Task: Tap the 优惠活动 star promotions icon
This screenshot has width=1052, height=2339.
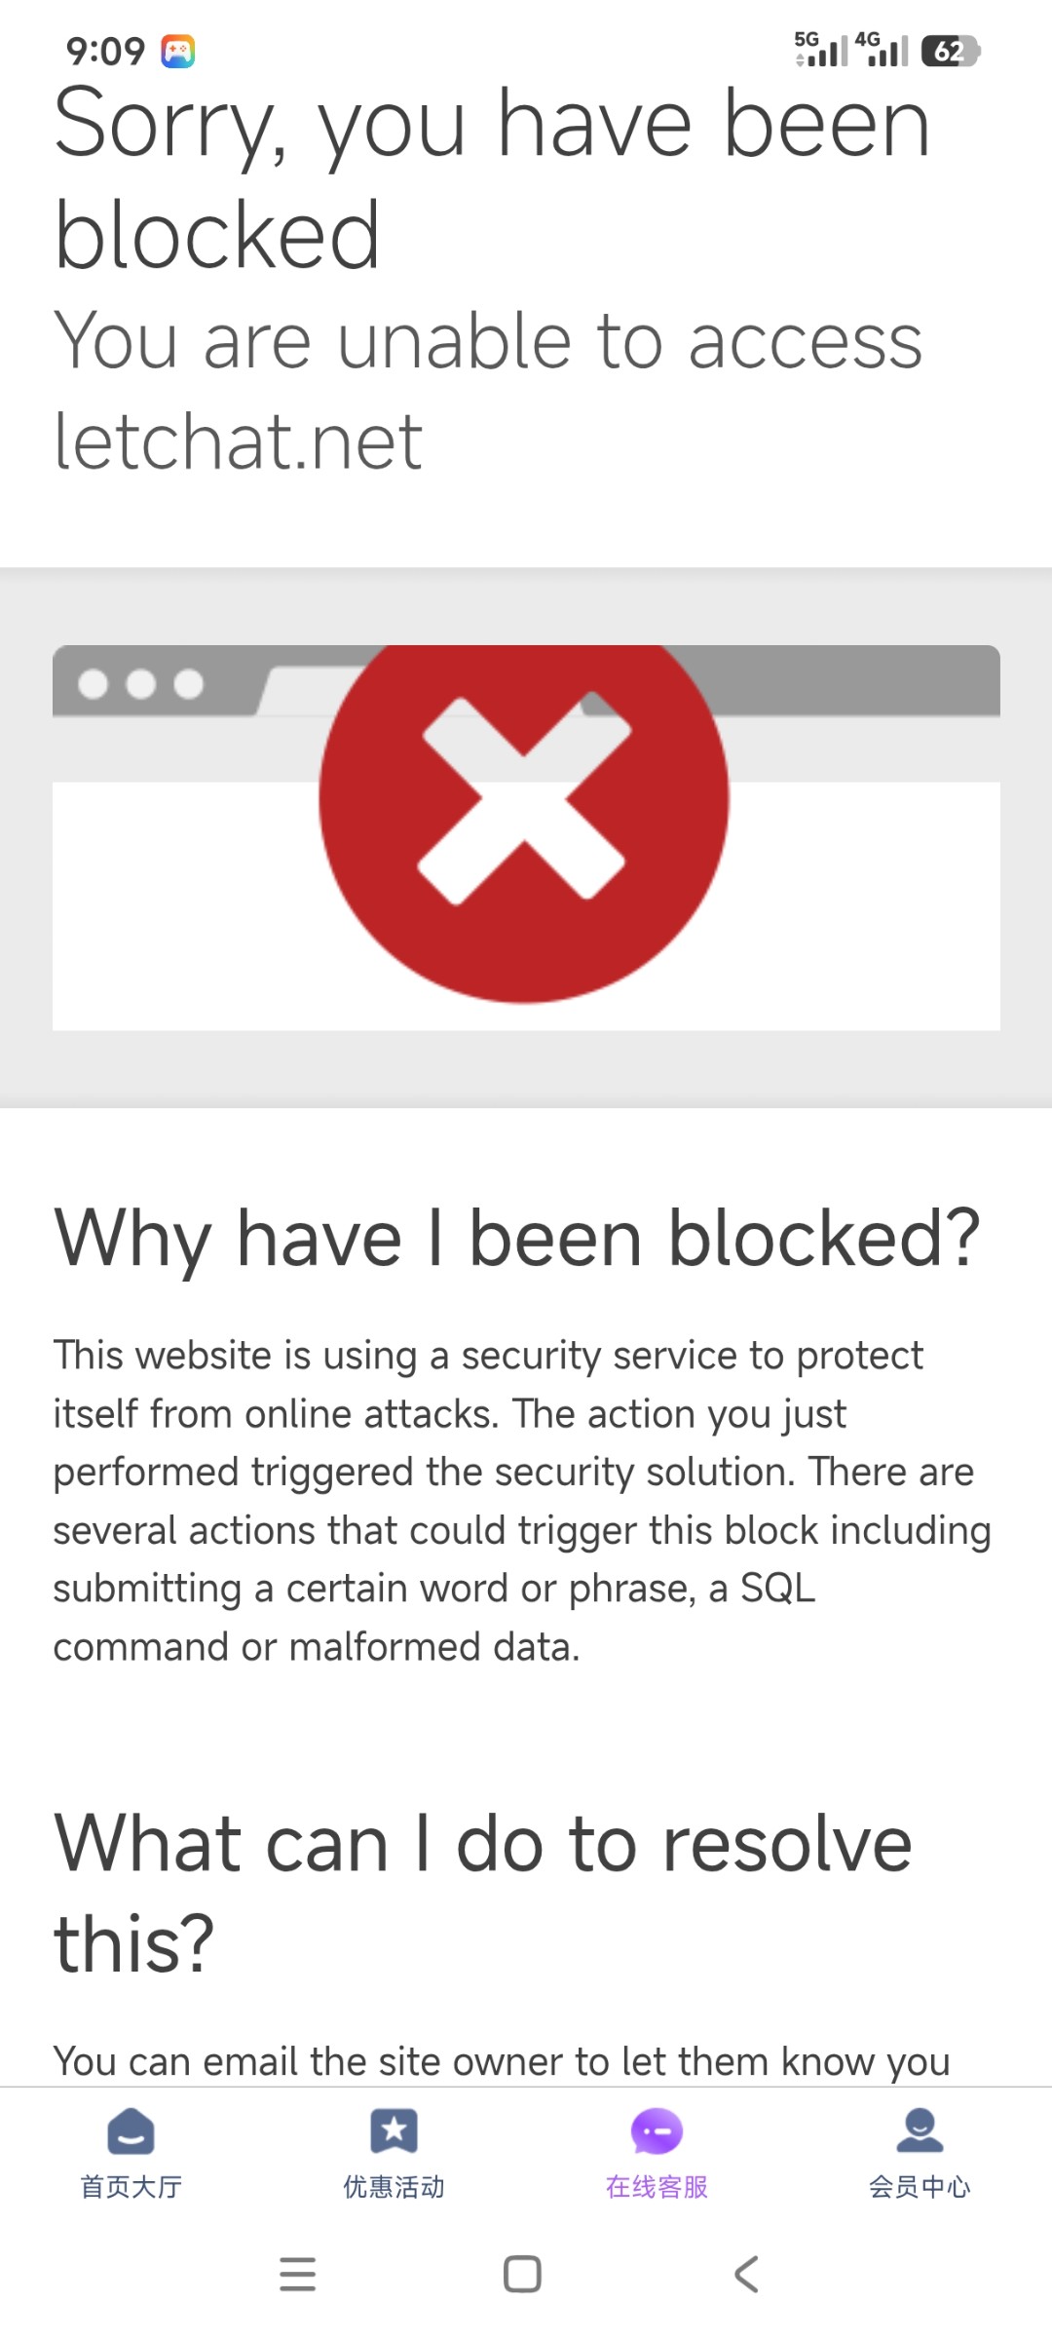Action: coord(394,2131)
